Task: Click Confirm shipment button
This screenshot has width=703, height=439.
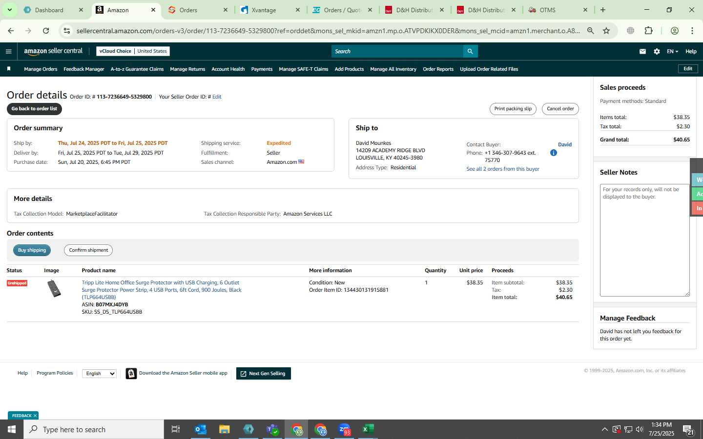Action: tap(88, 250)
